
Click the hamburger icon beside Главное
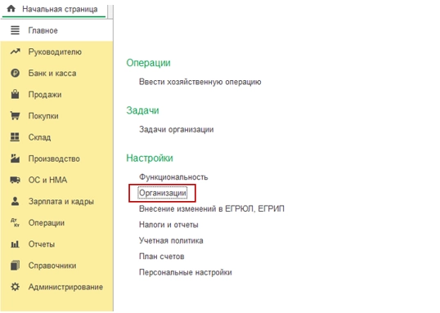15,30
